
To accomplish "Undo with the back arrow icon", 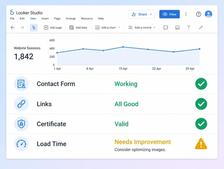I will [x=13, y=27].
